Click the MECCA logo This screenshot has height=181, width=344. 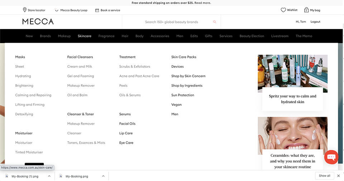click(38, 22)
